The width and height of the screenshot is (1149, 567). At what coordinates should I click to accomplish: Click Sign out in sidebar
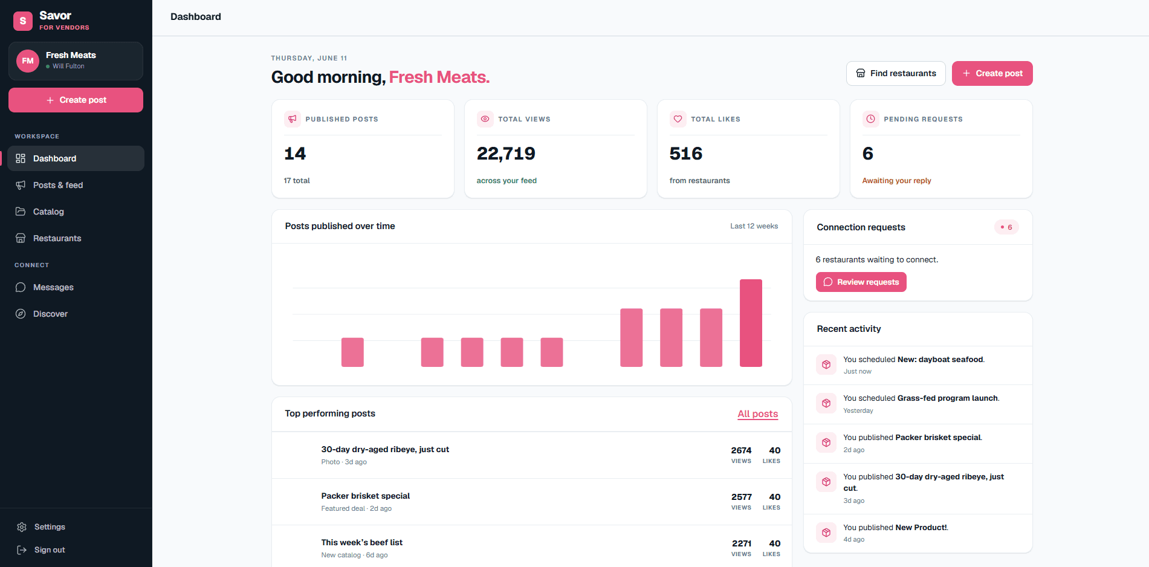click(76, 550)
